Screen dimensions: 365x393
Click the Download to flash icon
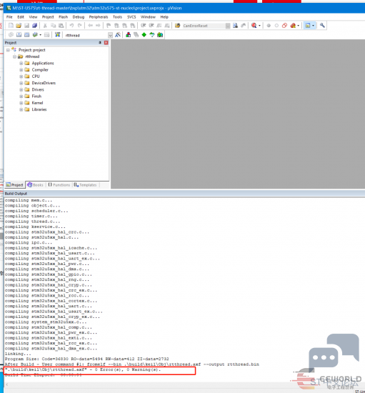tap(57, 35)
